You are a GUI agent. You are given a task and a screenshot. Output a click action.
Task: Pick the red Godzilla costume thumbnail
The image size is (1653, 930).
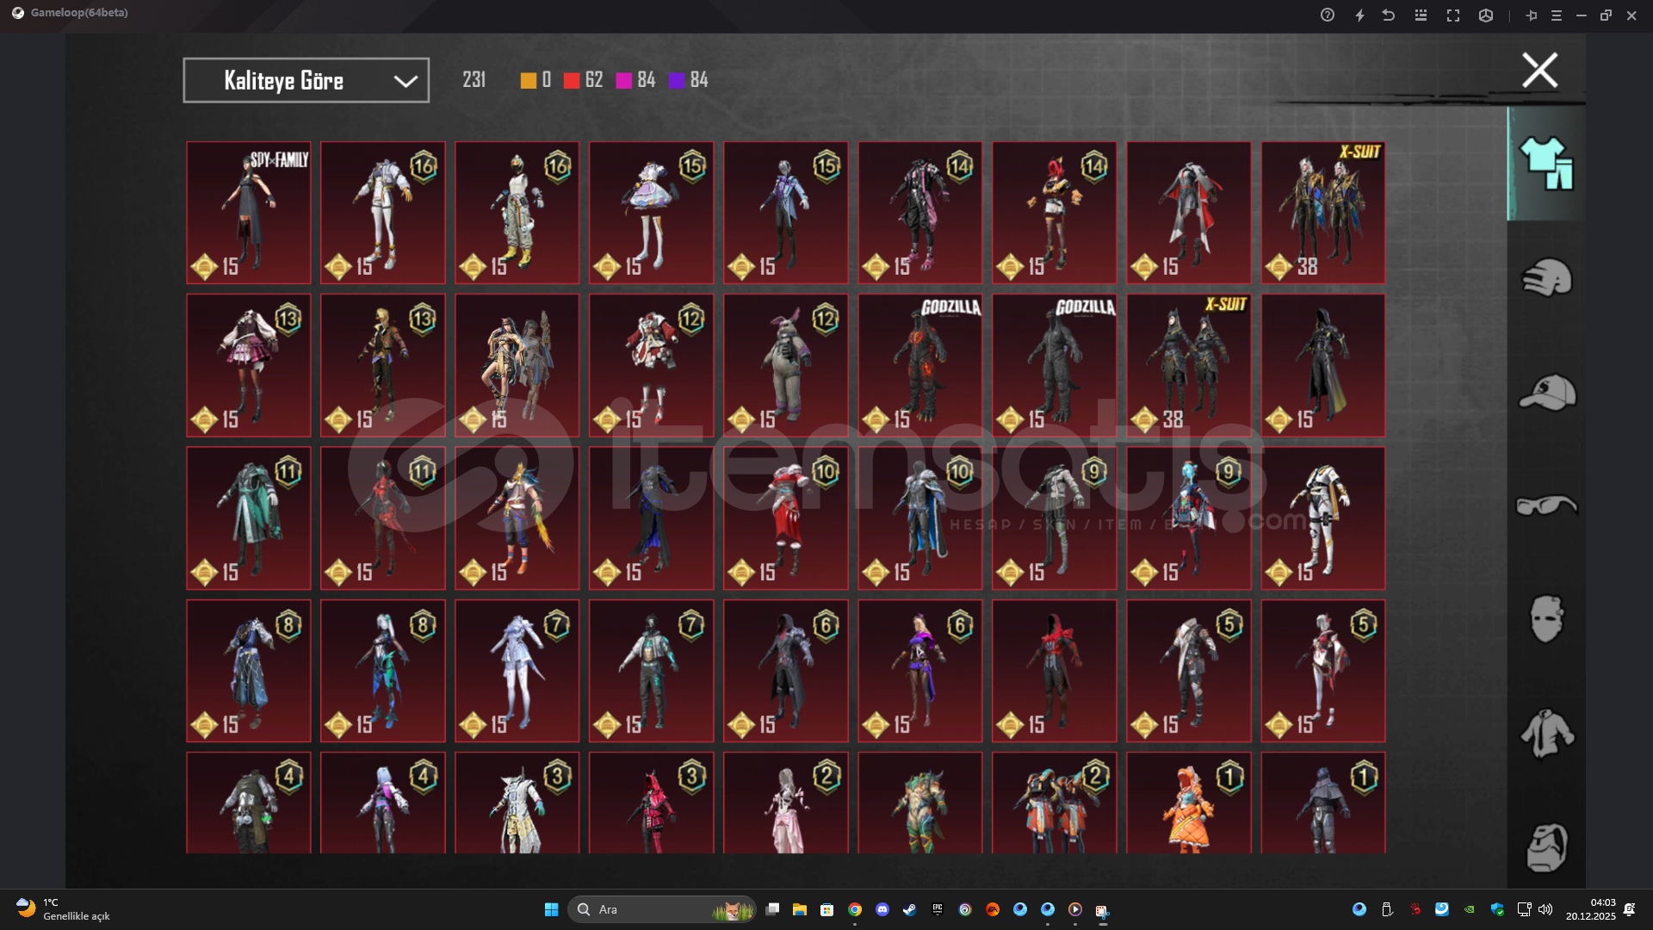pyautogui.click(x=919, y=365)
